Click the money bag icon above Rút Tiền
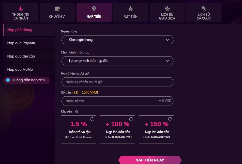 (x=131, y=9)
